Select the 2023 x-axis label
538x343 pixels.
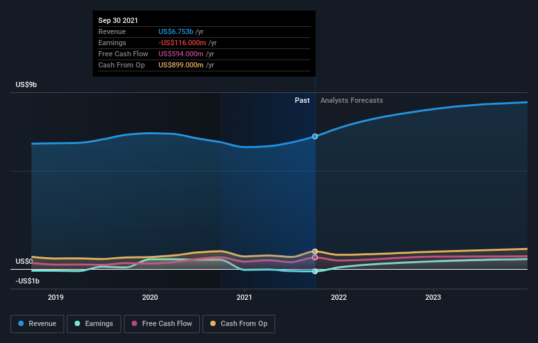tap(433, 297)
